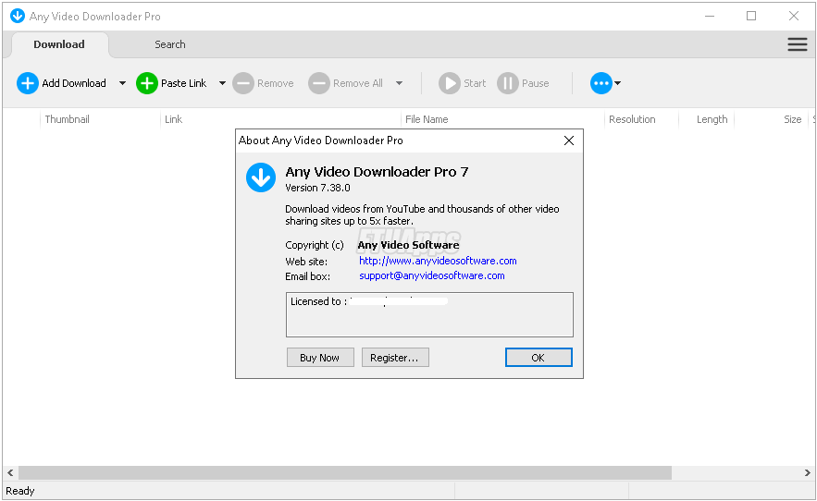Click the grey Remove minus icon

click(242, 83)
